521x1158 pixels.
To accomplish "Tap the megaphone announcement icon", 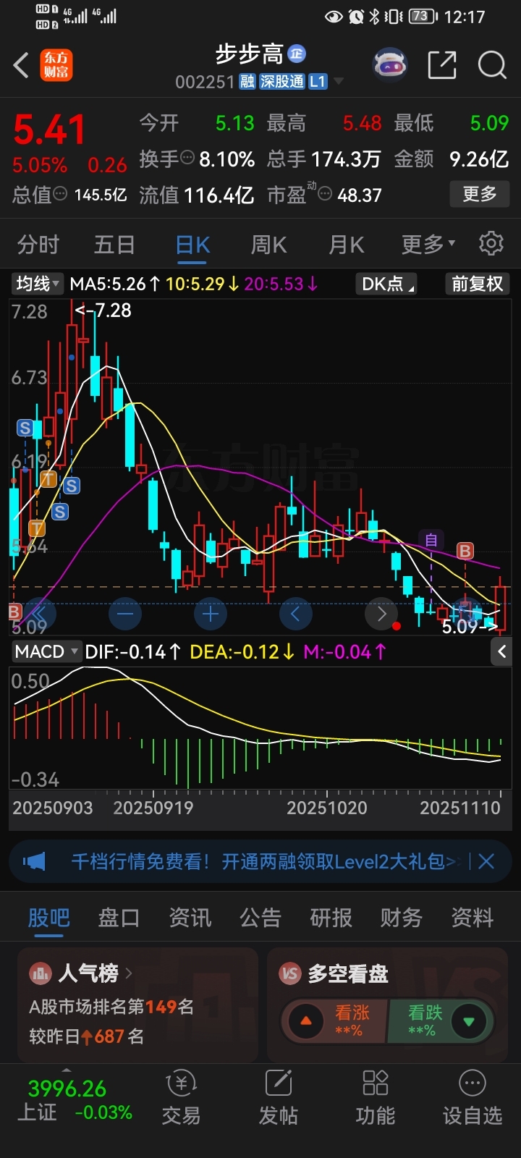I will pyautogui.click(x=34, y=861).
